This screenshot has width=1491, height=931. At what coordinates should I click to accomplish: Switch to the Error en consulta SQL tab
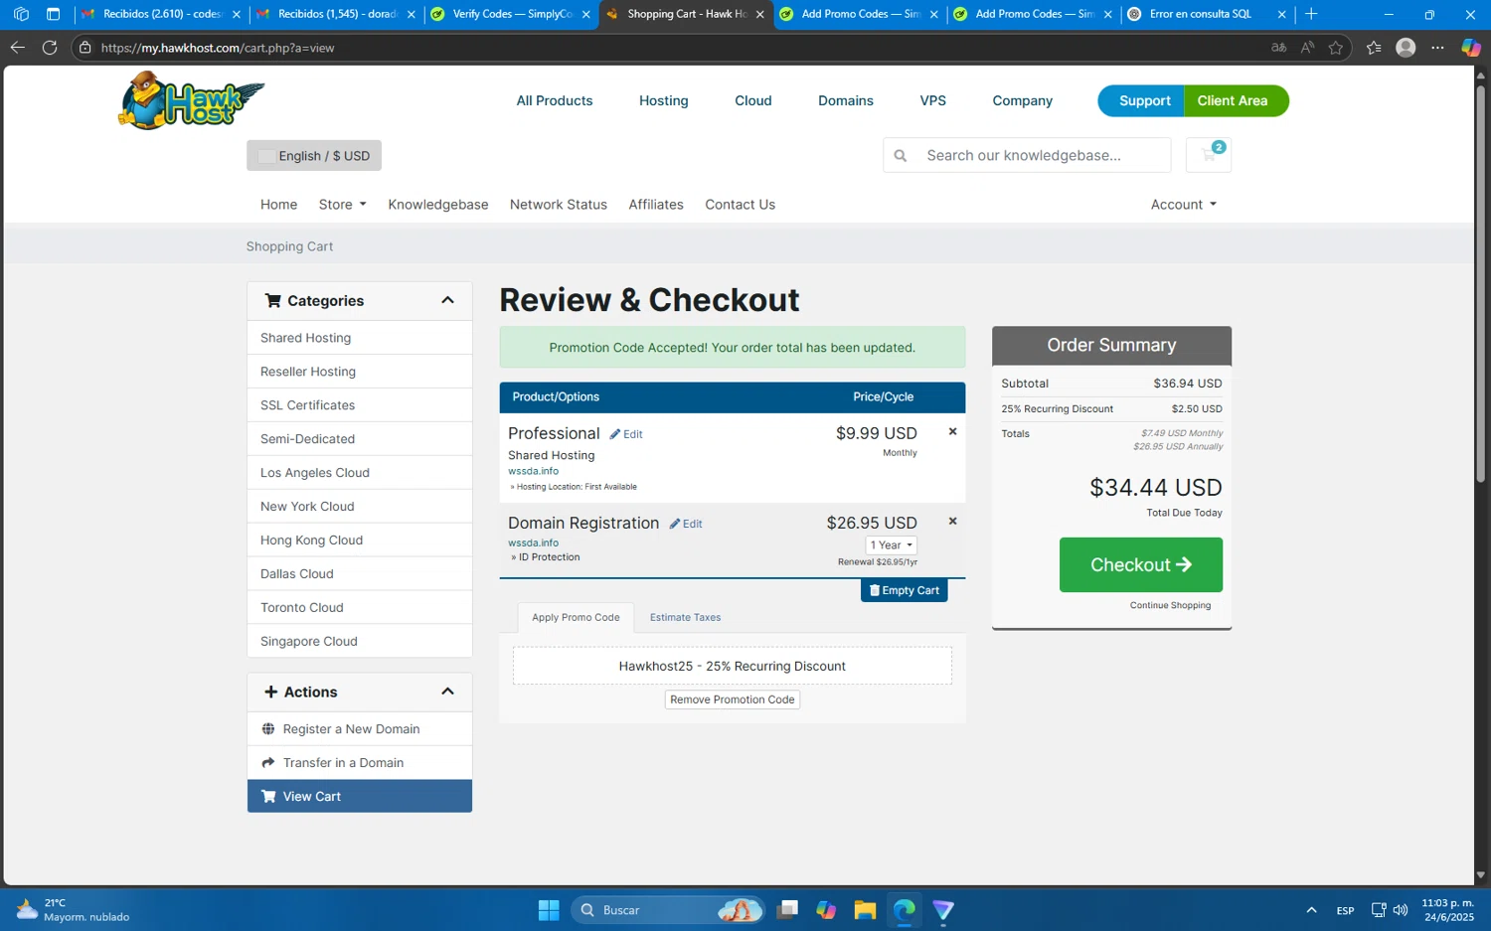pos(1200,14)
